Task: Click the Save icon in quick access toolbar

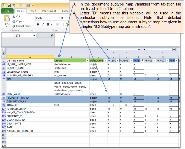Action: coord(9,5)
